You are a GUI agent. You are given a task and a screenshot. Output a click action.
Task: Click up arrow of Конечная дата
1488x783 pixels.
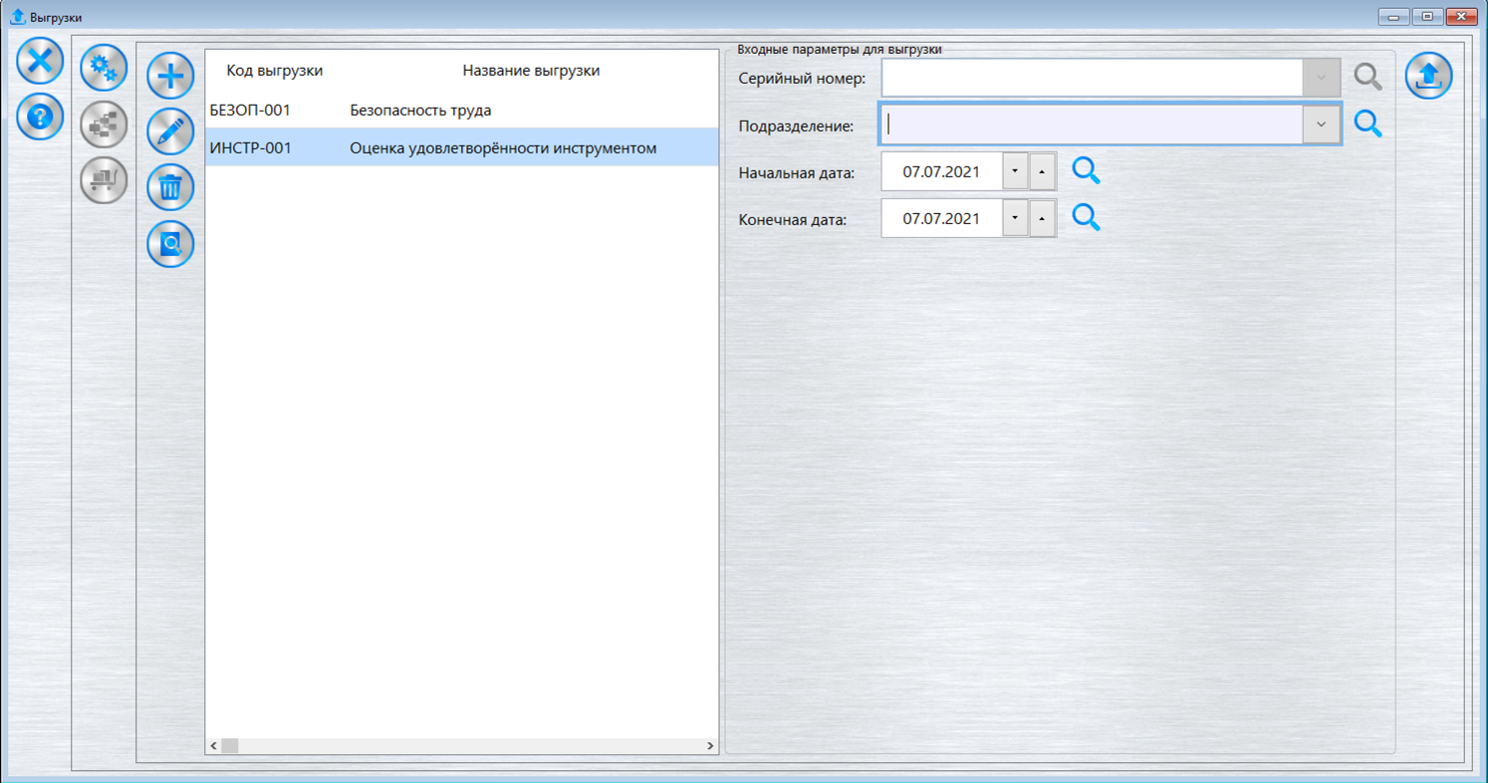pyautogui.click(x=1042, y=218)
